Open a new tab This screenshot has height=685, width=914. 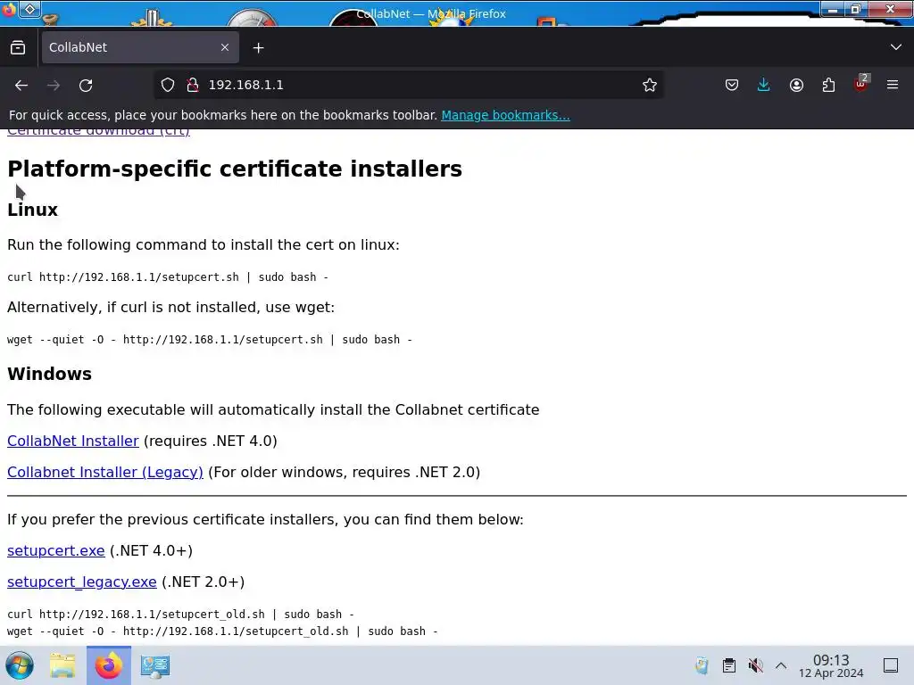tap(258, 48)
